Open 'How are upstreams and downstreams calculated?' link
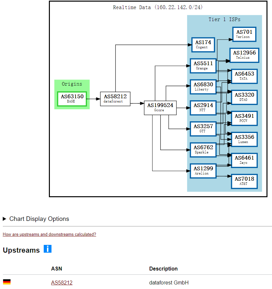 coord(49,234)
